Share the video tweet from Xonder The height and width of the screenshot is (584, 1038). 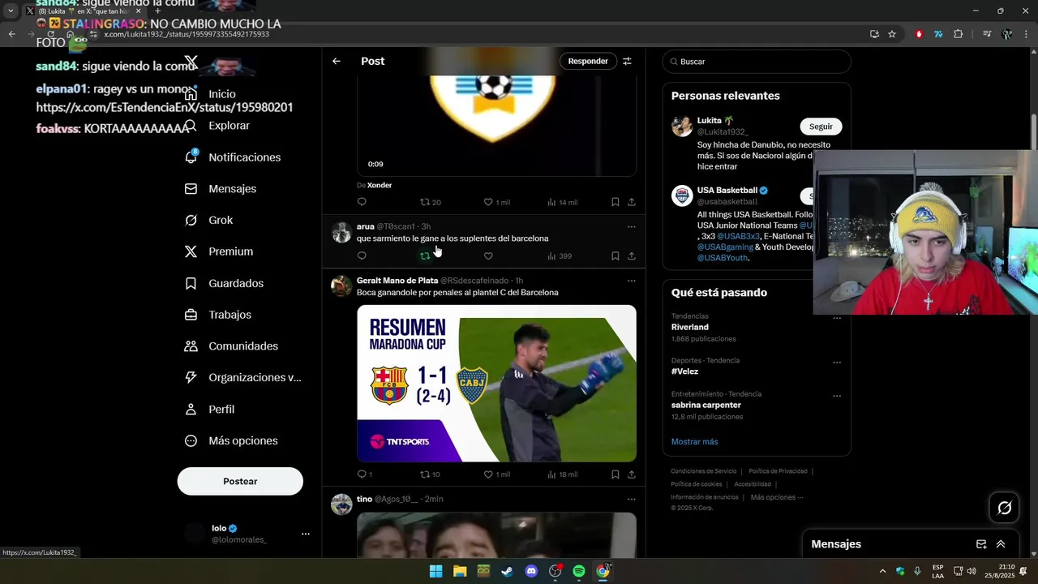click(x=632, y=202)
